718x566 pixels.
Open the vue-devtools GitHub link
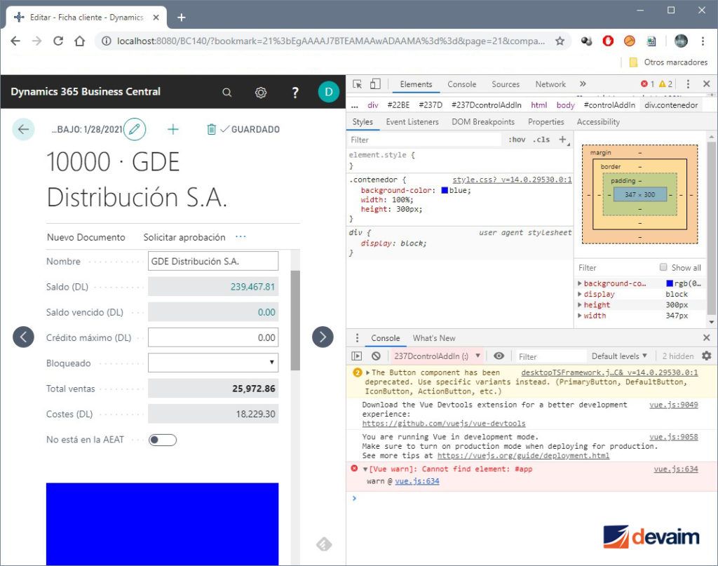click(443, 424)
